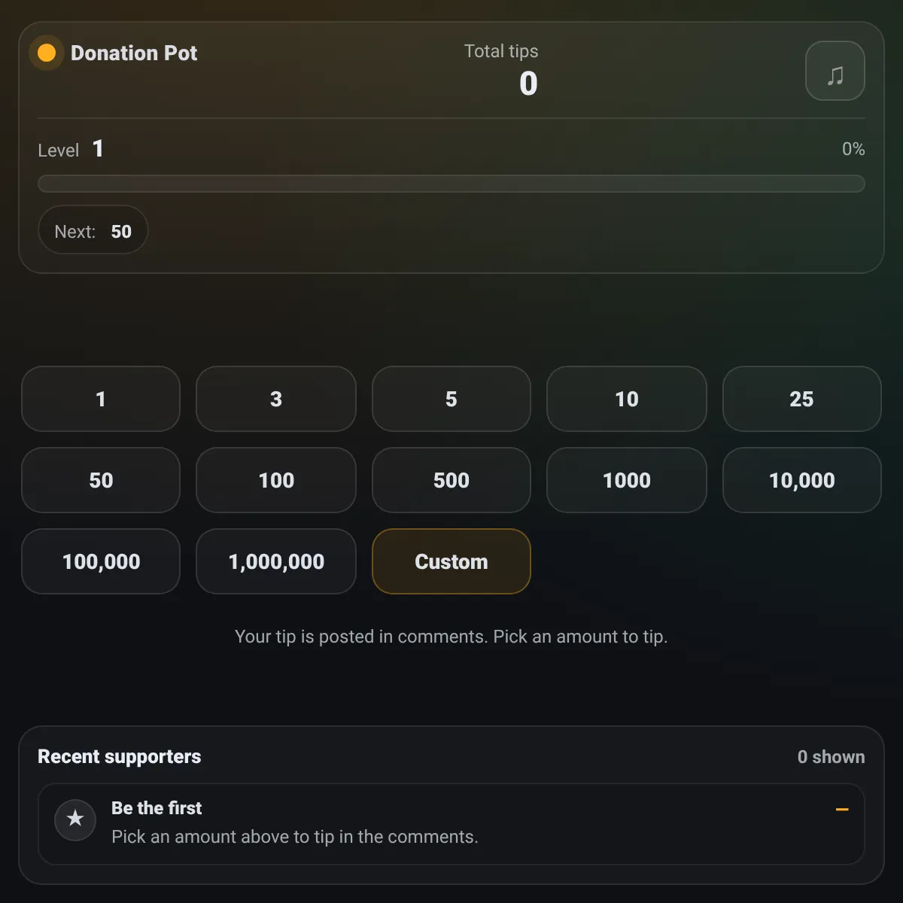903x903 pixels.
Task: Open the Custom tip amount option
Action: (451, 561)
